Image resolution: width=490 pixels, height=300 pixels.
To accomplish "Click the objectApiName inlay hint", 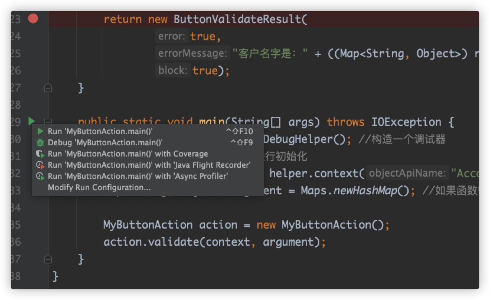I will (x=407, y=173).
